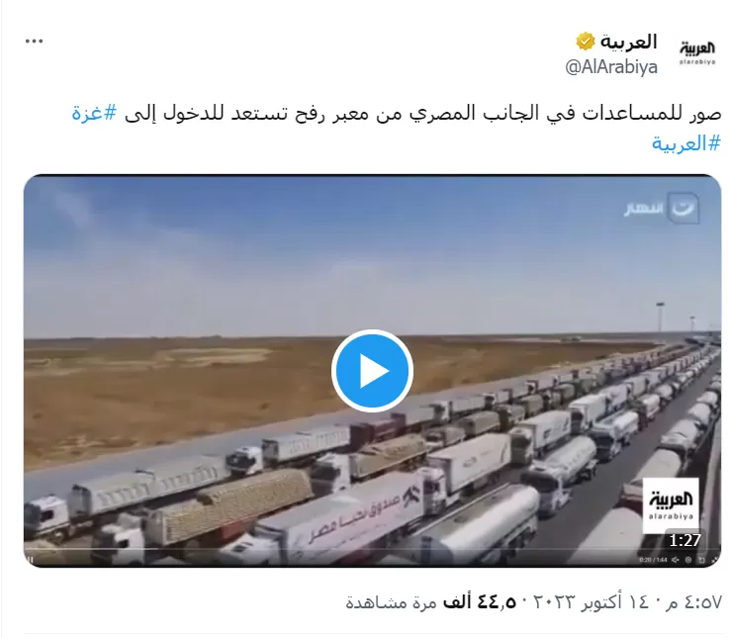Click the ٤٤٫٥ ألف views count
Screen dimensions: 729x638
pyautogui.click(x=479, y=602)
